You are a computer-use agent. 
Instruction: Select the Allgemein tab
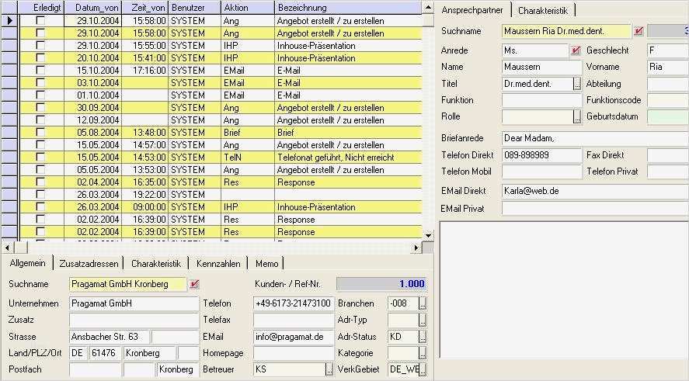(x=28, y=263)
